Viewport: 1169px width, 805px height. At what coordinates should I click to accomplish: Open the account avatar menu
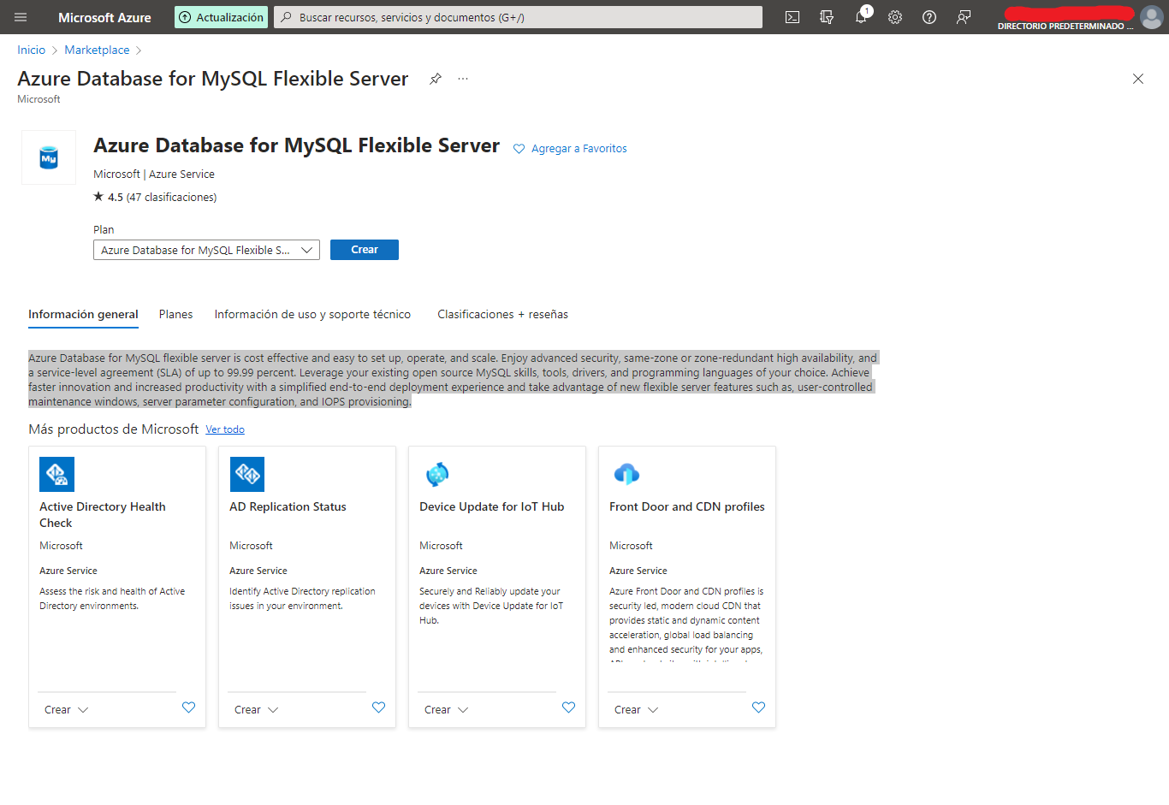click(x=1152, y=17)
